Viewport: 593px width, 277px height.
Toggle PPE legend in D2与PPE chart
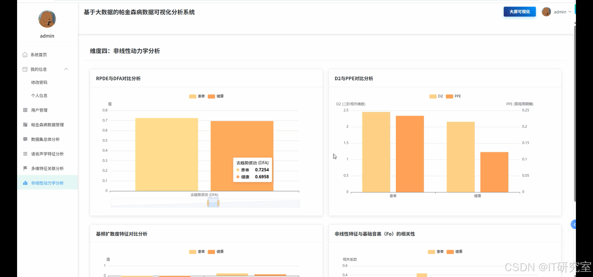(453, 96)
